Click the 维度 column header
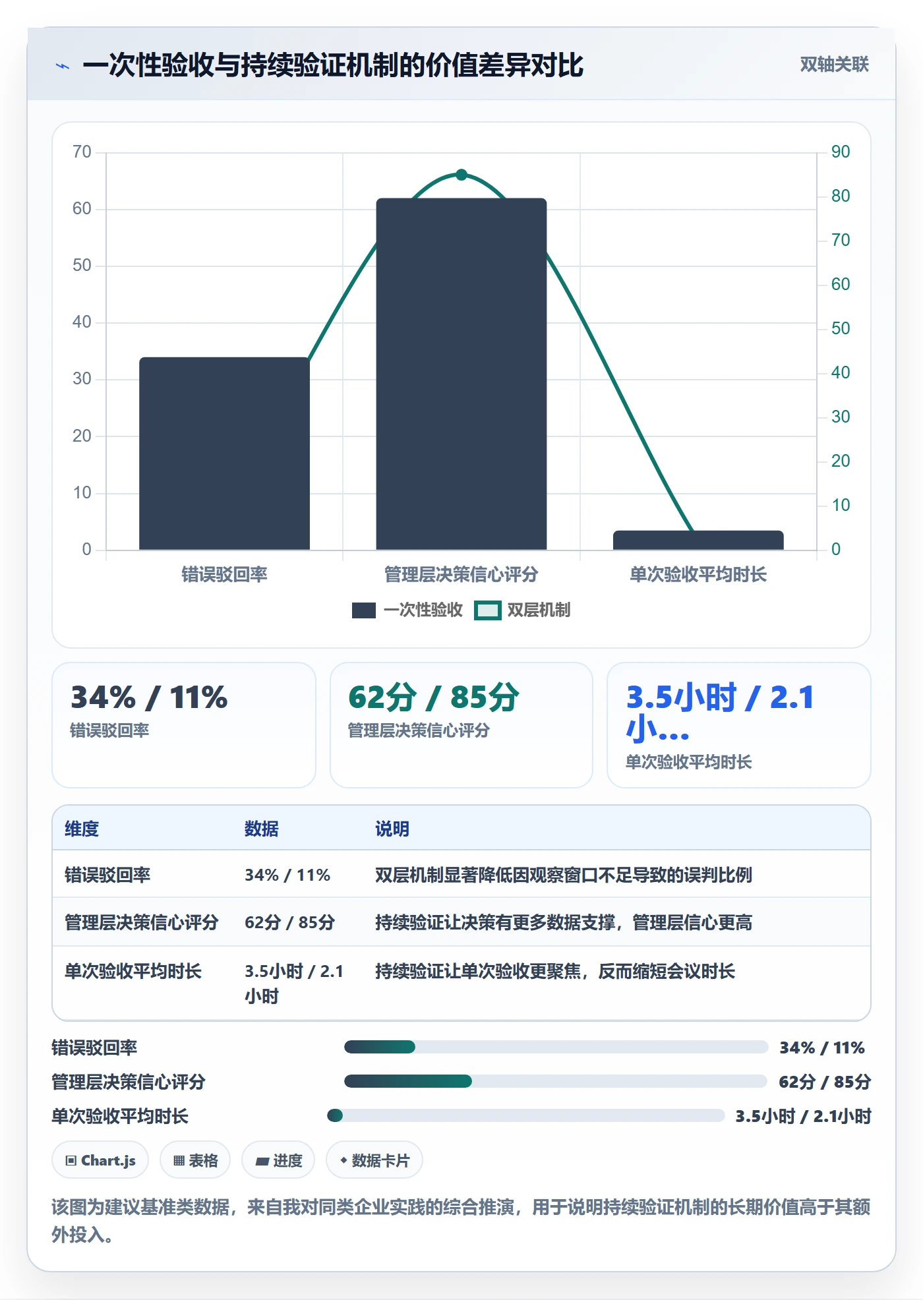 click(82, 829)
